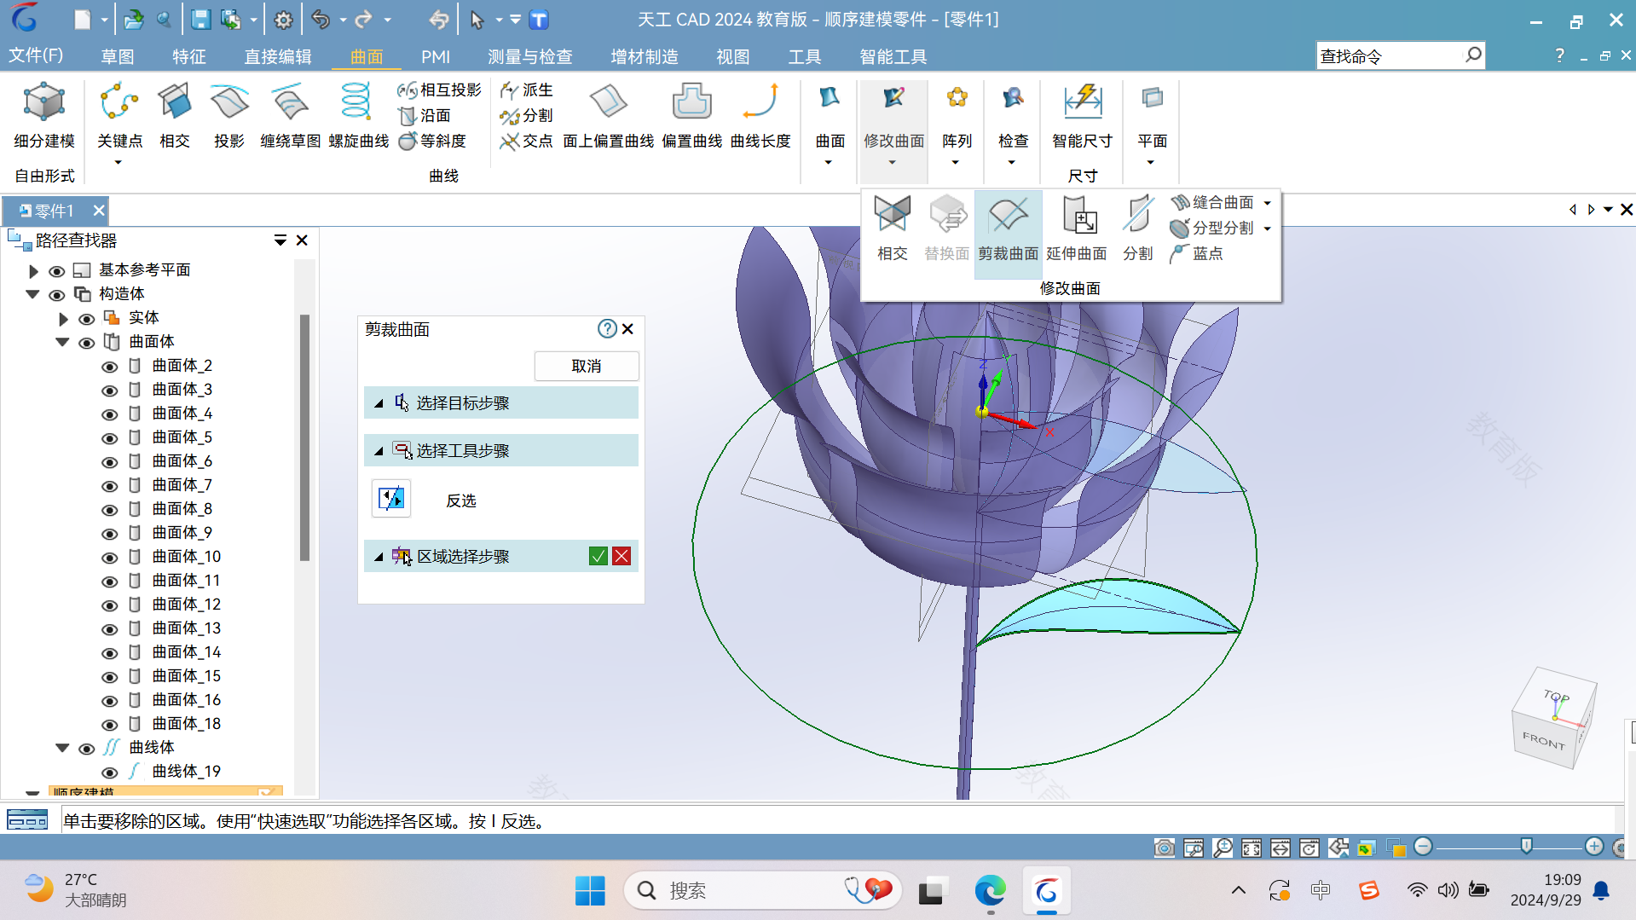Switch to the 特征 ribbon tab

(189, 56)
